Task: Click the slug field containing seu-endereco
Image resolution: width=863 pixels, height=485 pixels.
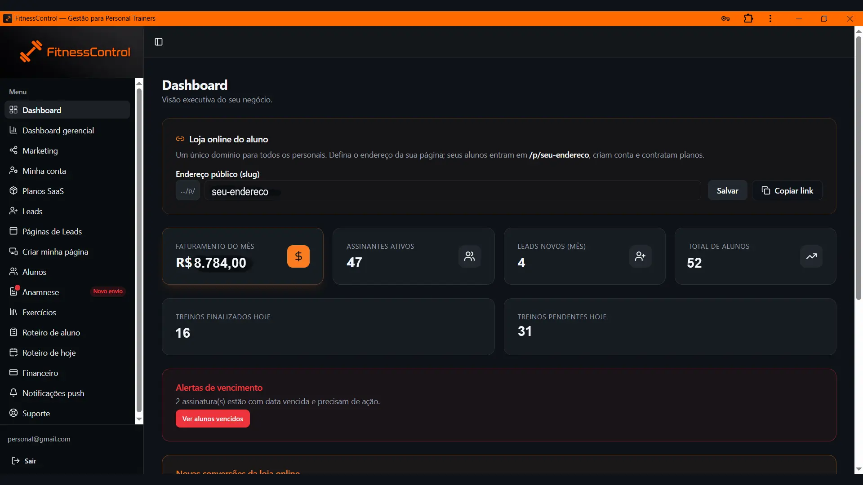Action: (453, 190)
